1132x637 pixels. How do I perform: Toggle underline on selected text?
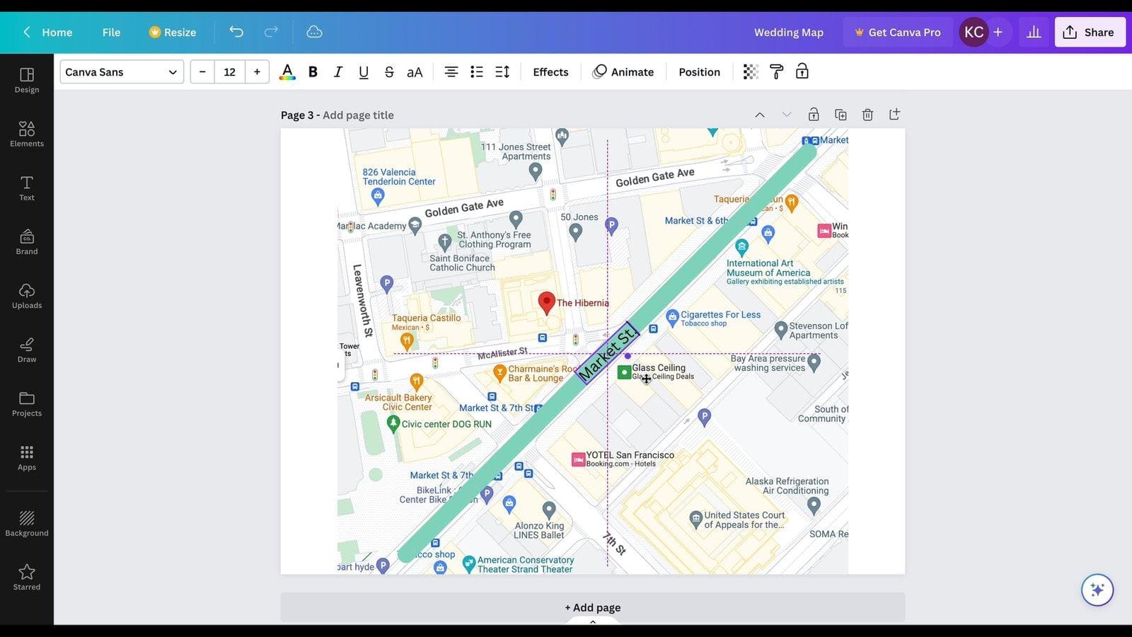click(x=364, y=71)
